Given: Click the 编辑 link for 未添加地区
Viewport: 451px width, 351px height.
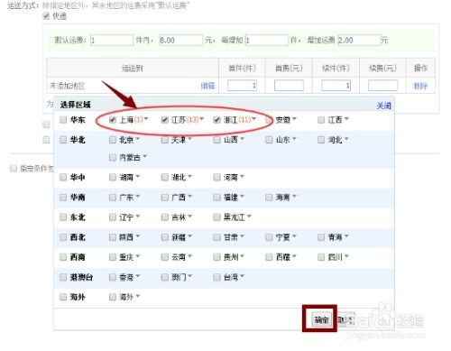Looking at the screenshot, I should pos(207,86).
